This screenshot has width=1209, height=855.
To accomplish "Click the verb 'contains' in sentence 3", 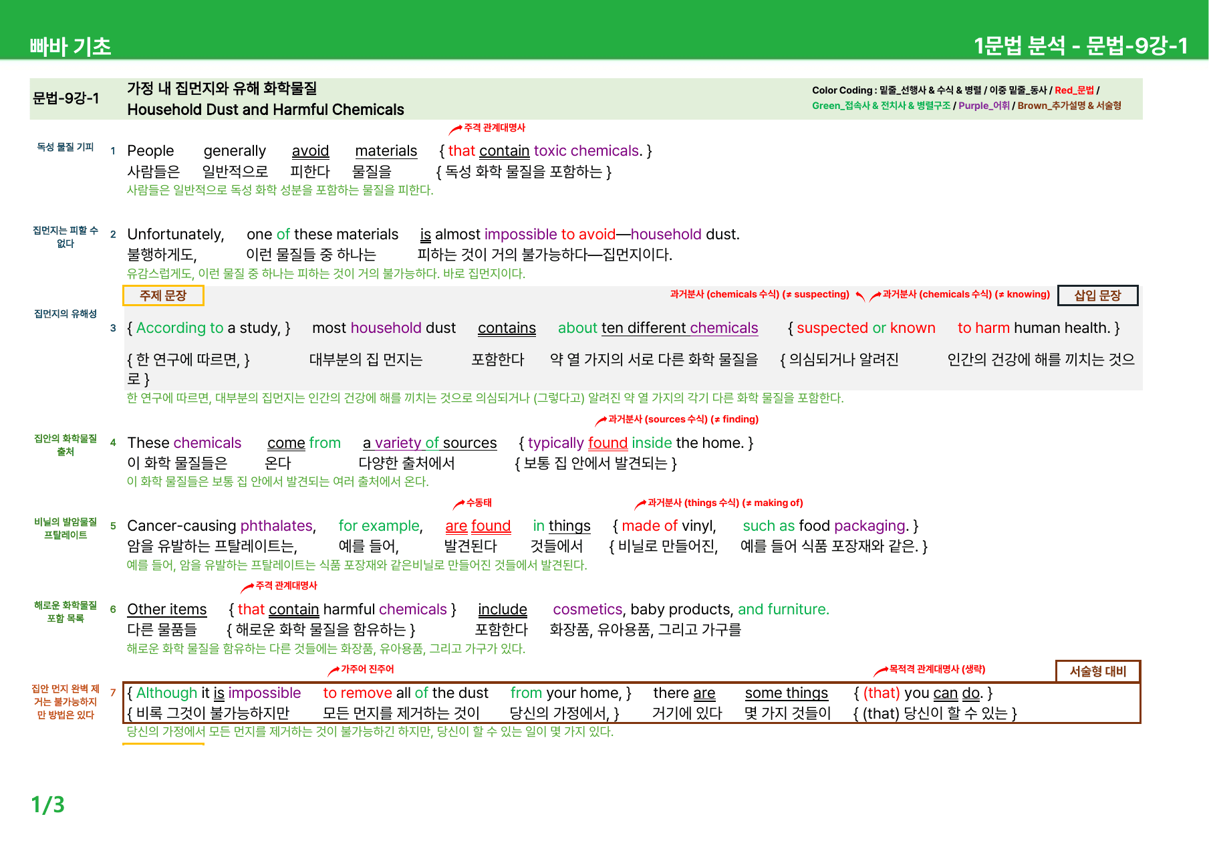I will click(507, 328).
